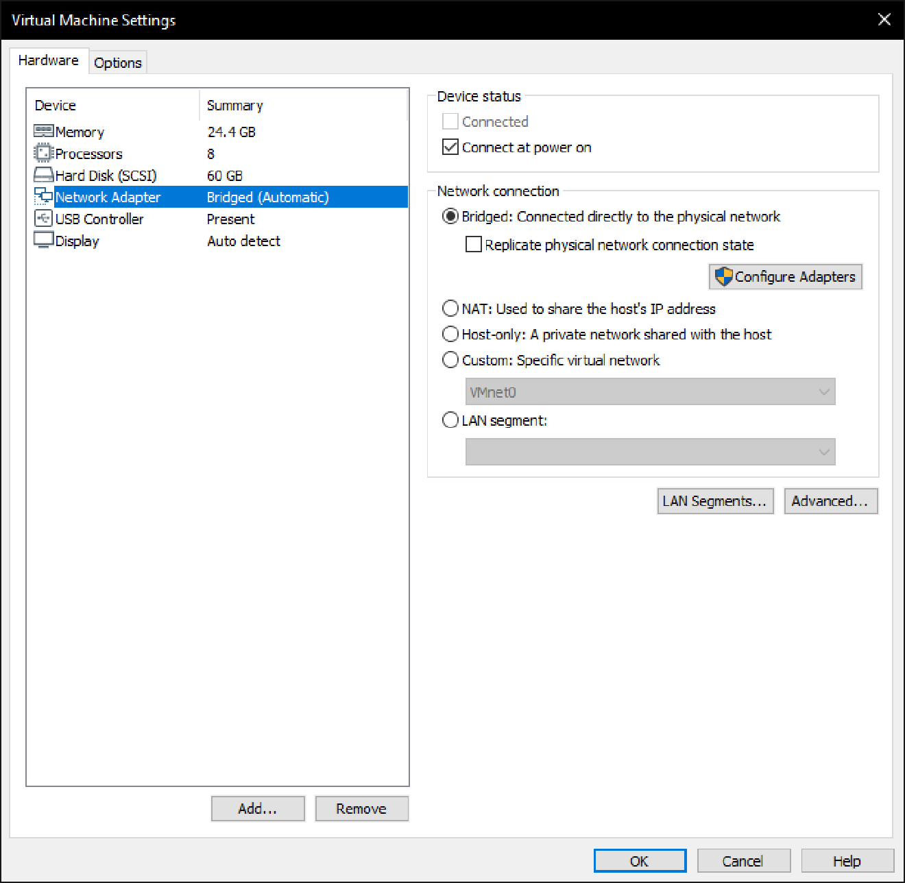The image size is (905, 883).
Task: Select the Host-only network option
Action: pyautogui.click(x=450, y=334)
